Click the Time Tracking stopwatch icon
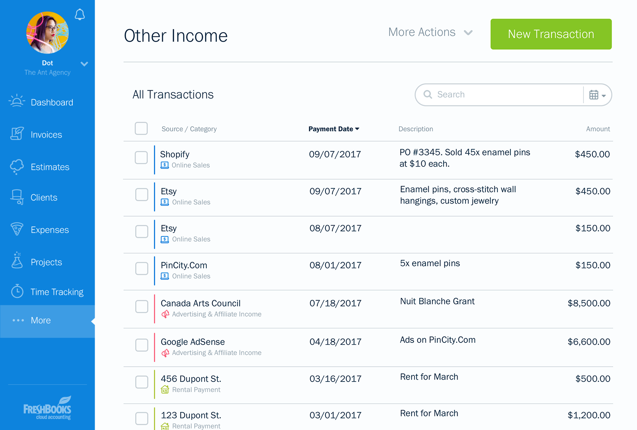 [x=17, y=291]
